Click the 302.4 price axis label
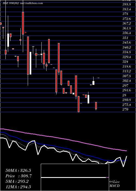This screenshot has height=191, width=136. (127, 81)
